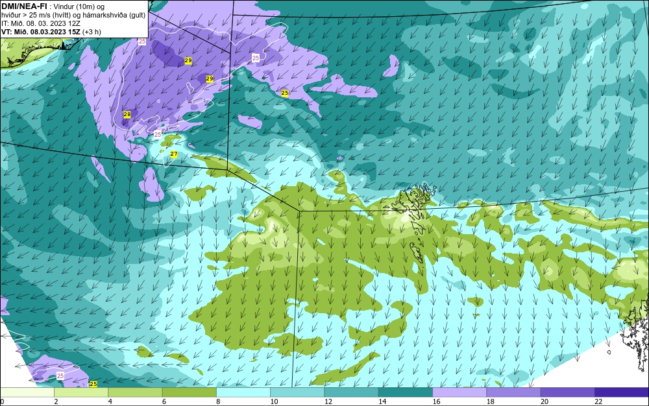The height and width of the screenshot is (406, 649).
Task: Select the 14–16 m/s dark teal legend swatch
Action: [406, 392]
